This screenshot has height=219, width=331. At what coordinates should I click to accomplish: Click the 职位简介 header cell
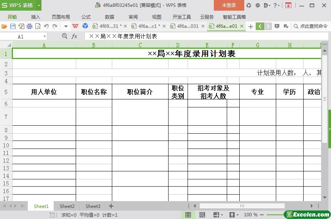pyautogui.click(x=140, y=92)
